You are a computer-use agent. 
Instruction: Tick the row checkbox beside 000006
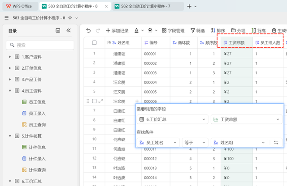click(x=94, y=101)
